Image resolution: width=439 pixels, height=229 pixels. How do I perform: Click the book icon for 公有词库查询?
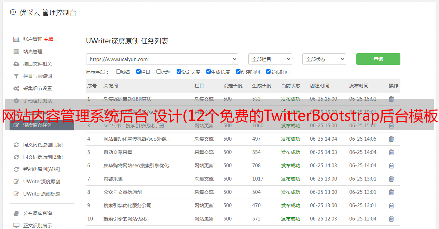[16, 213]
